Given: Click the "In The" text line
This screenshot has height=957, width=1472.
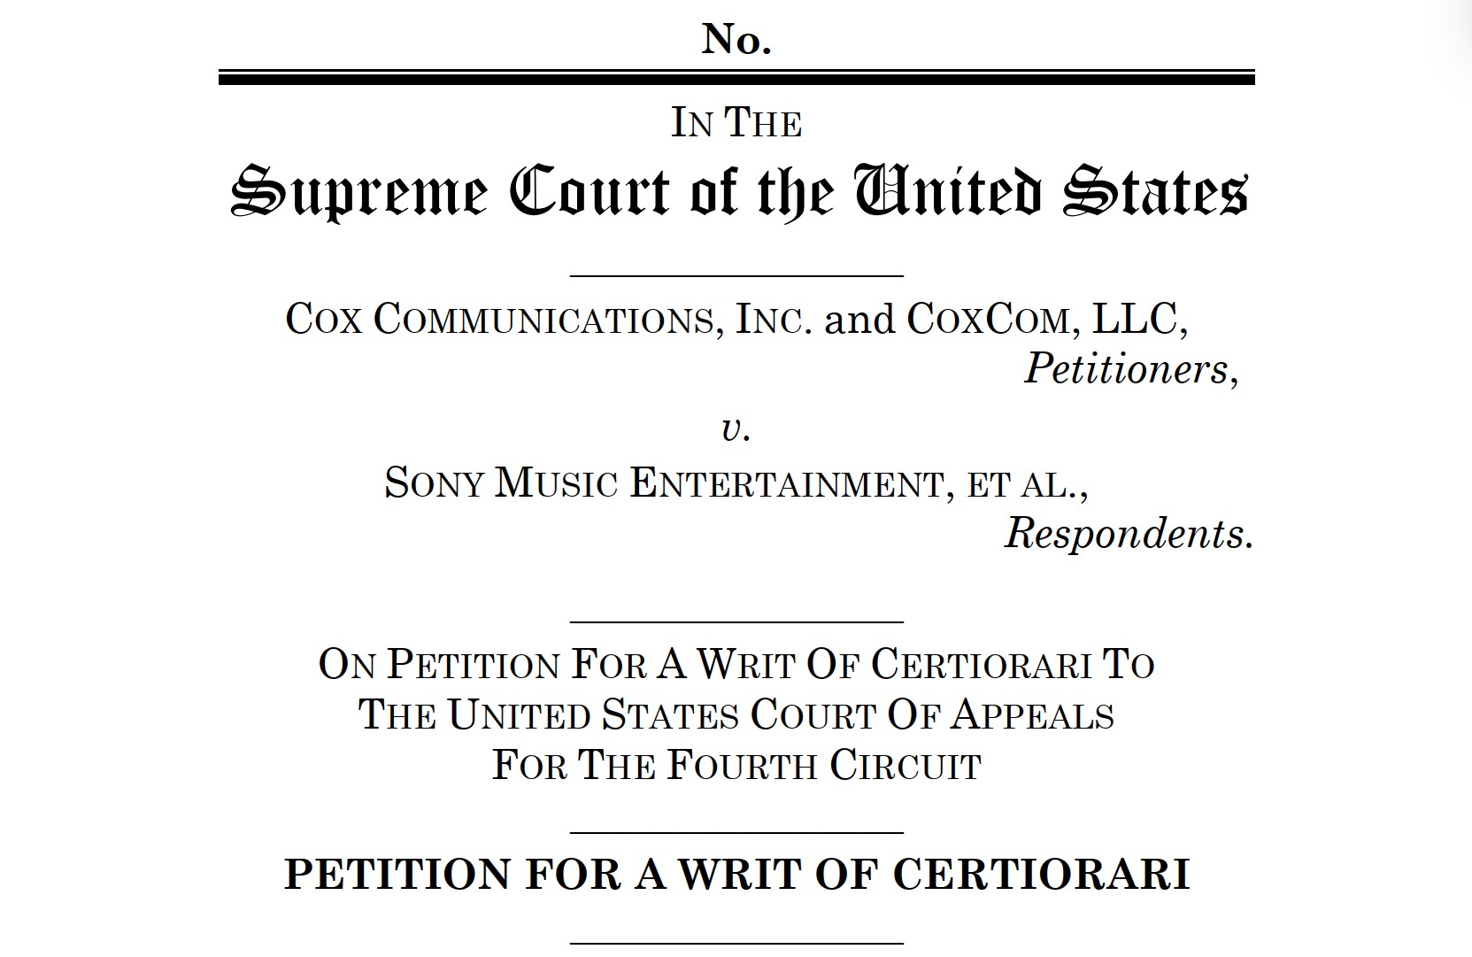Looking at the screenshot, I should point(736,123).
